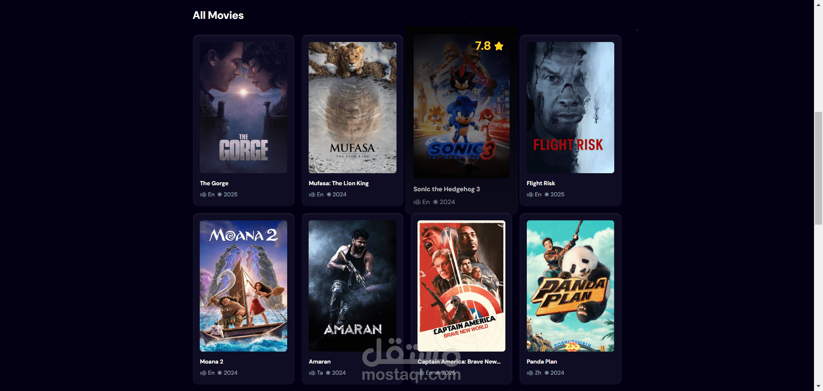Click the Flight Risk title text
Screen dimensions: 823x391
[x=541, y=183]
